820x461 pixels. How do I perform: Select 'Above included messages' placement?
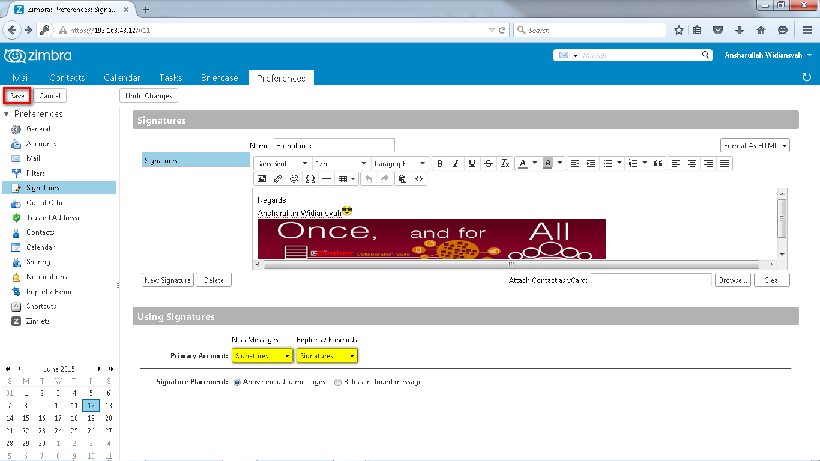(237, 382)
